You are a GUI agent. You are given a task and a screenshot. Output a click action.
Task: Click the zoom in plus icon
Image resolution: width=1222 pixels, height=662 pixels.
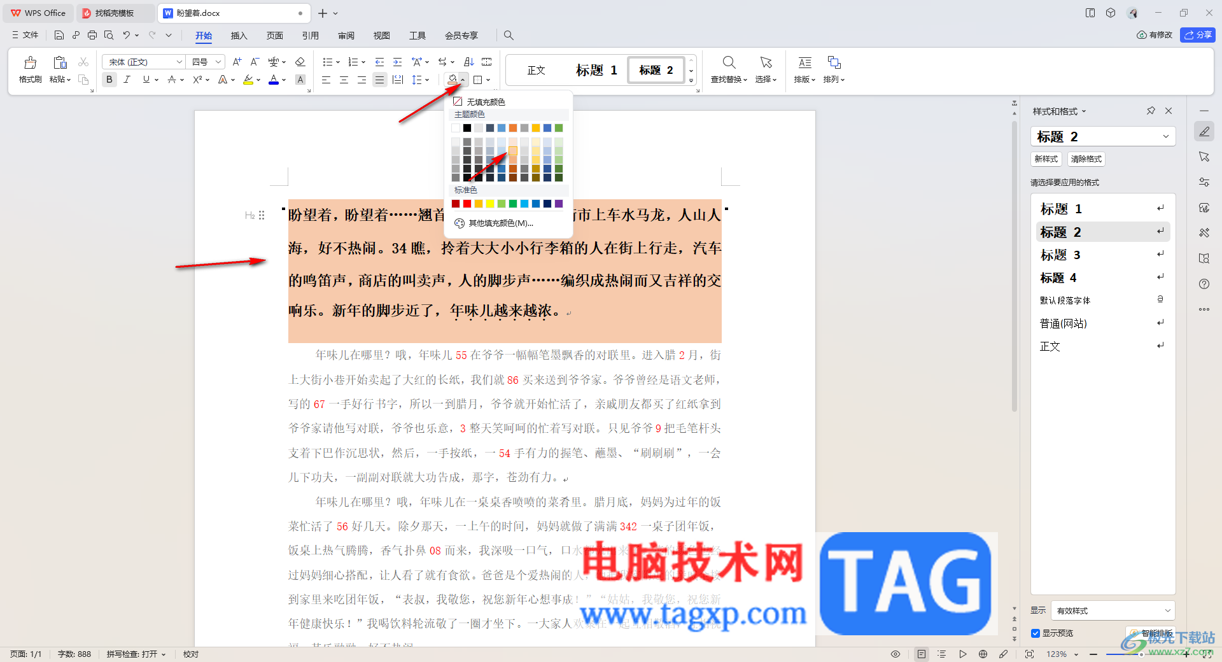click(x=1186, y=654)
